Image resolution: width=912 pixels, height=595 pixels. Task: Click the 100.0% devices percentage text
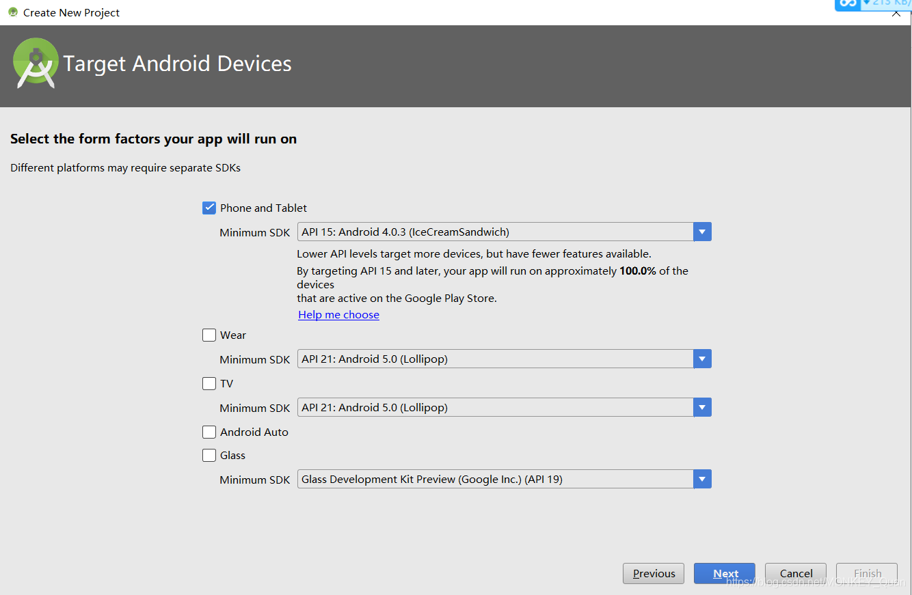click(638, 271)
